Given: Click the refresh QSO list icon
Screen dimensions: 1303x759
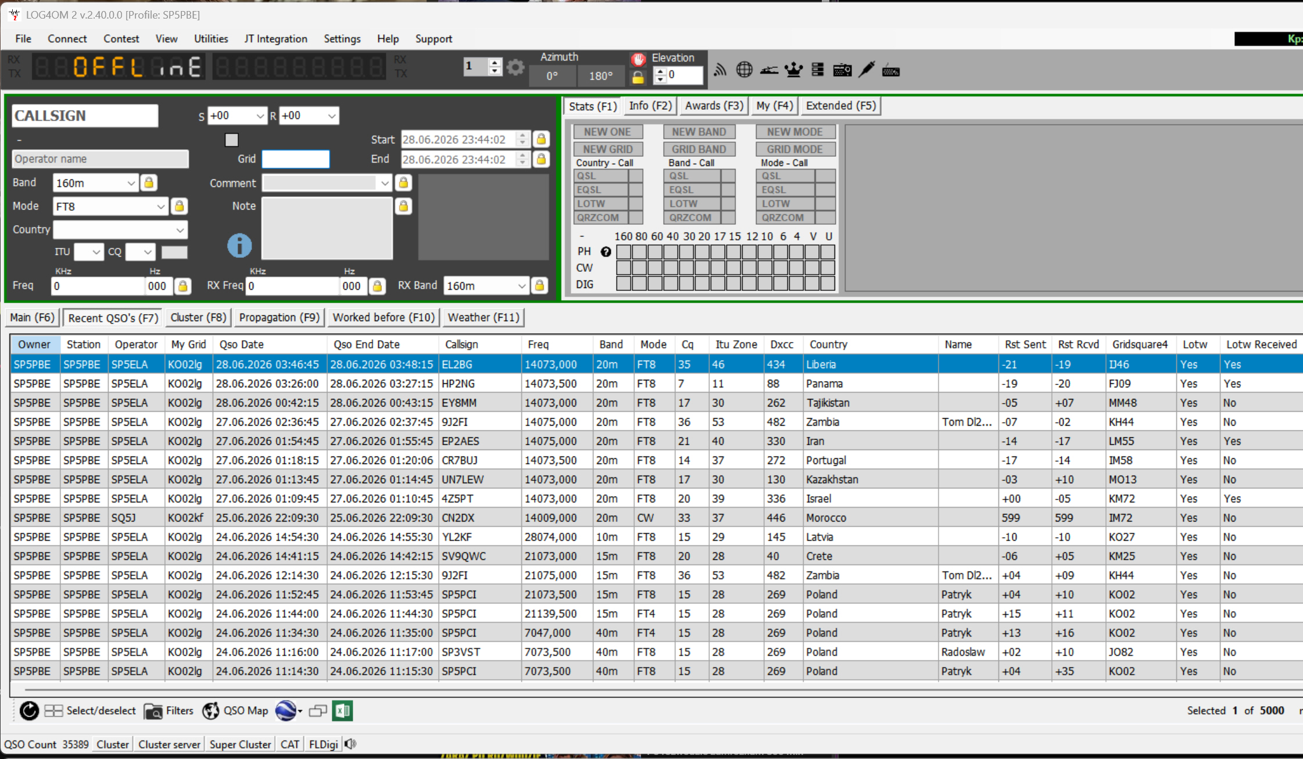Looking at the screenshot, I should (29, 711).
